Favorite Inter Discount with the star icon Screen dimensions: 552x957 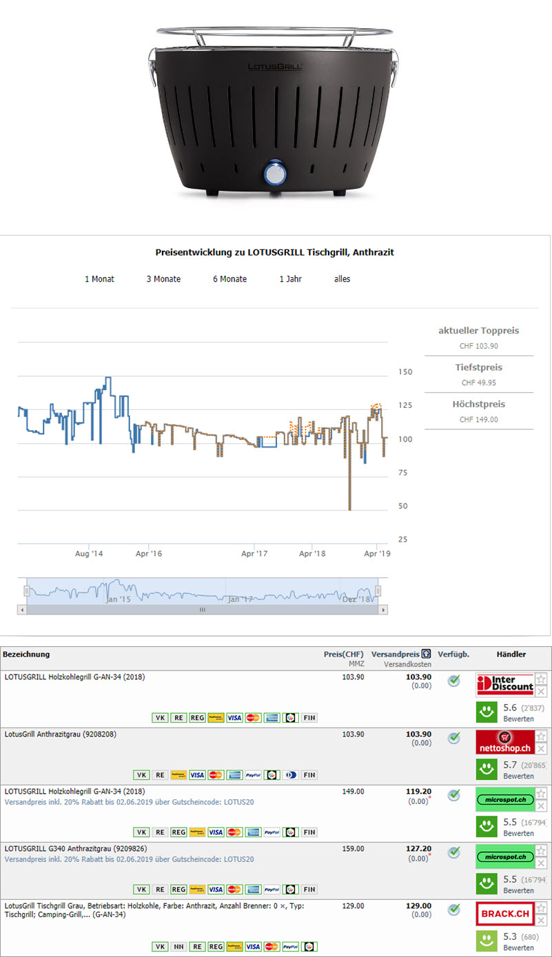541,679
